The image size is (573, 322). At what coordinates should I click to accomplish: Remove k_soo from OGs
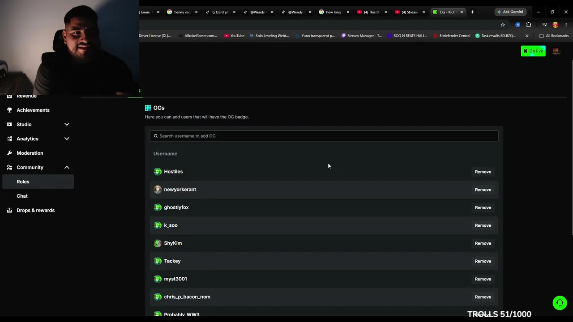[483, 225]
